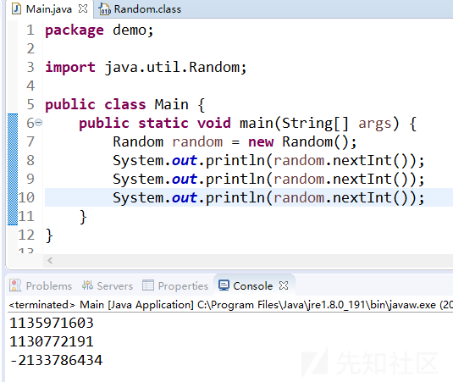Click the main method signature on line 6

click(x=248, y=123)
